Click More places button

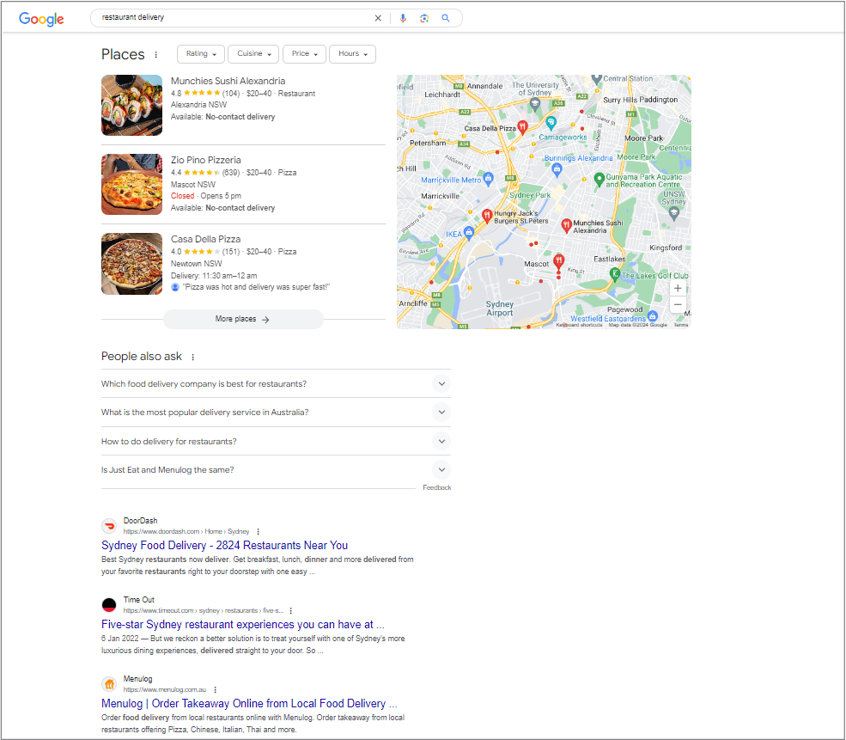(243, 319)
